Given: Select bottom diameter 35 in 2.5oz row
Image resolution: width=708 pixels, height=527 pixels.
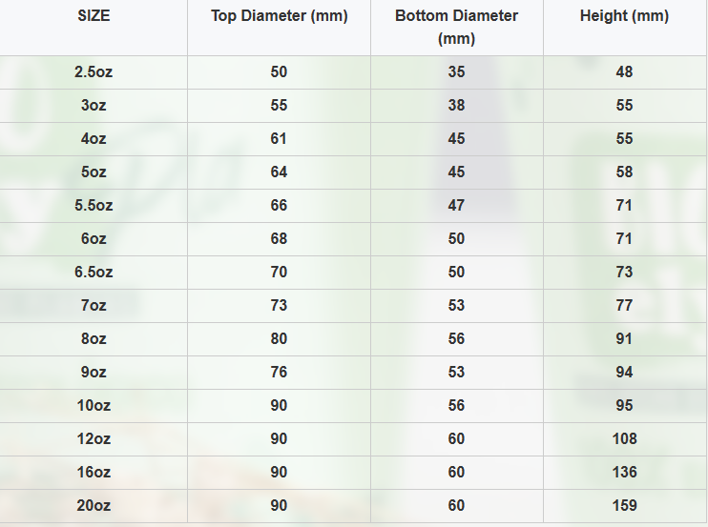Looking at the screenshot, I should tap(456, 72).
